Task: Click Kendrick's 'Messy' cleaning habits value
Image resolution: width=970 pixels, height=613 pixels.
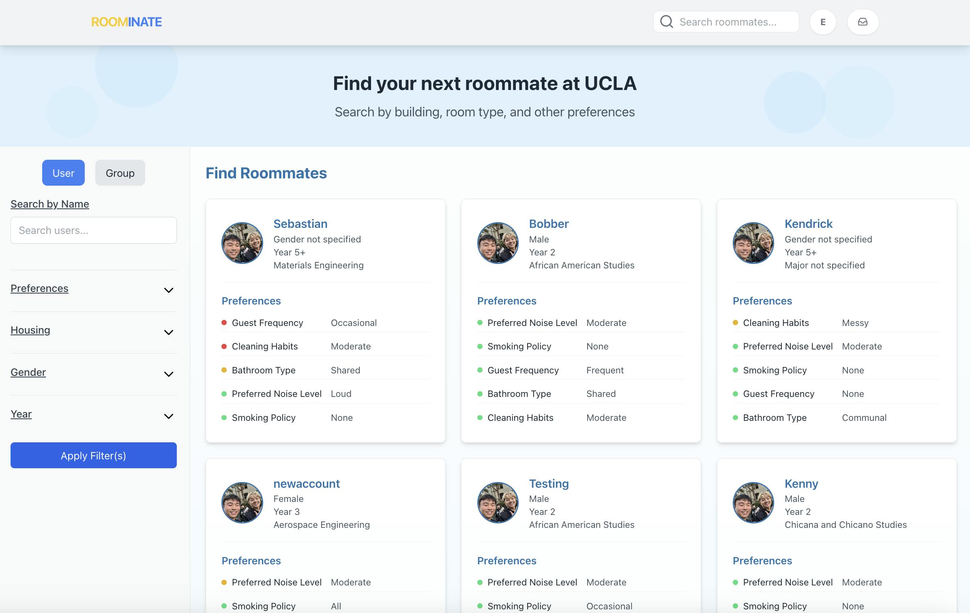Action: 855,323
